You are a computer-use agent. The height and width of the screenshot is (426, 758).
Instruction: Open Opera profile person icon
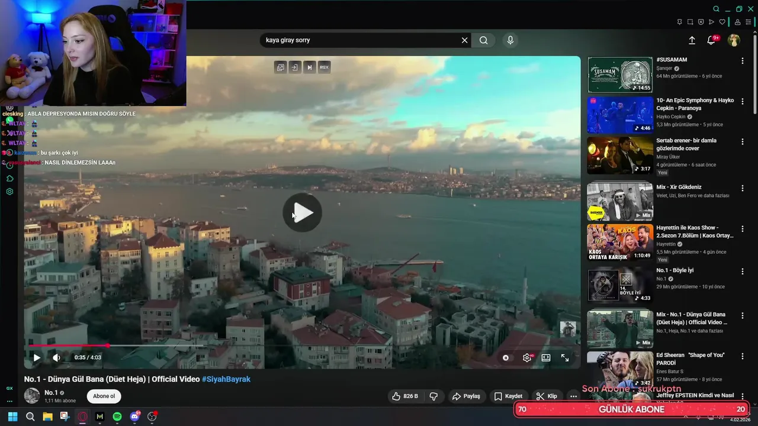pos(738,22)
